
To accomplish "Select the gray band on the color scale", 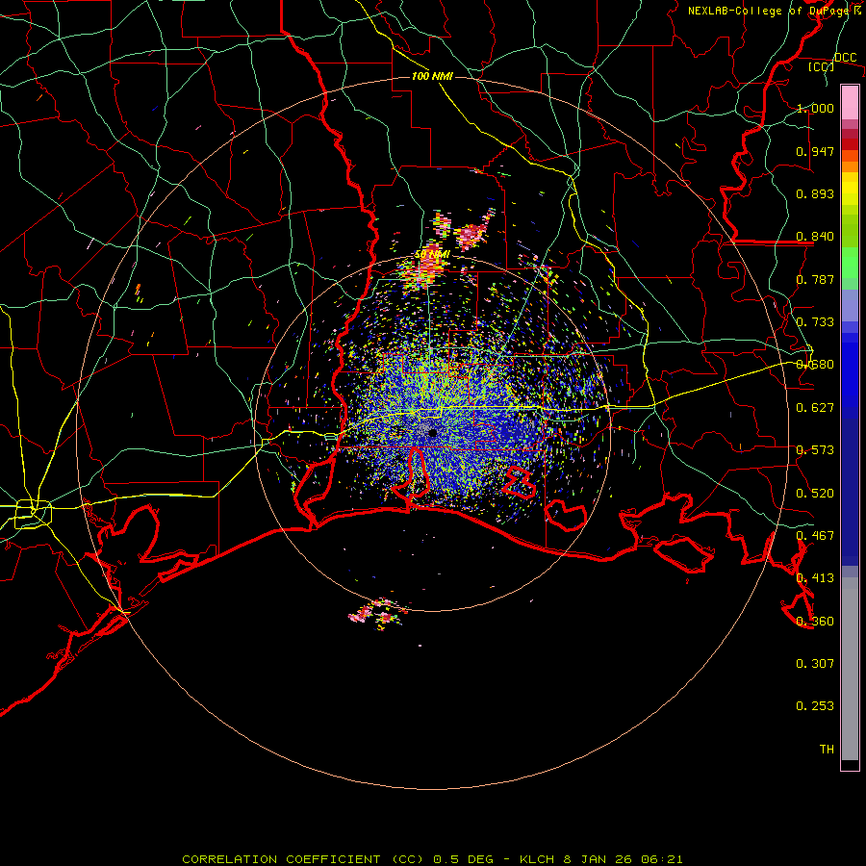I will click(850, 669).
